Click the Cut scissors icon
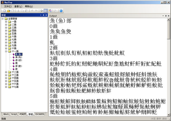The image size is (171, 121). (x=18, y=11)
